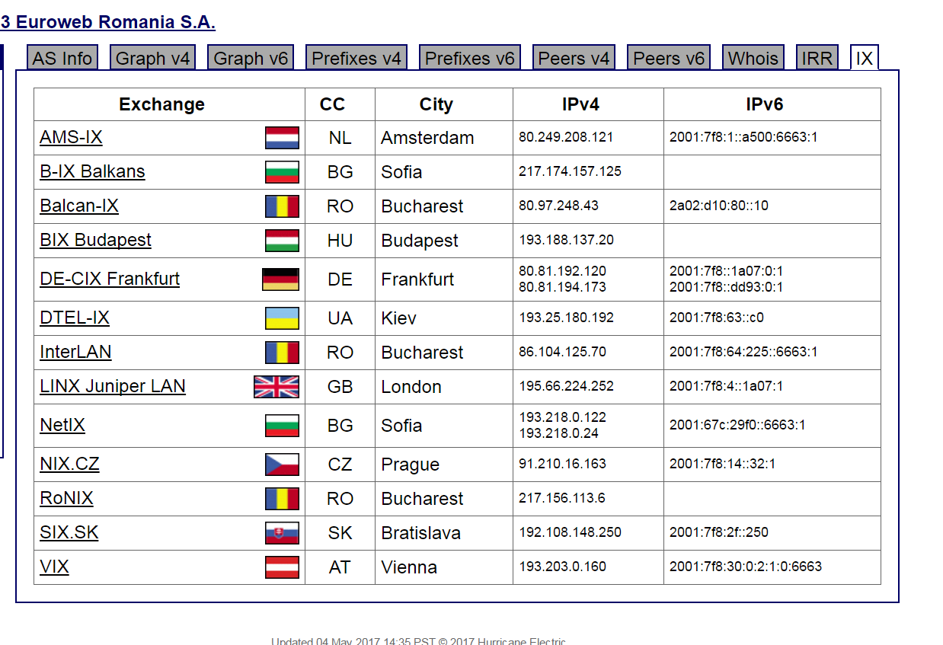Click the Ukraine flag in DTEL-IX row
943x645 pixels.
[x=282, y=318]
